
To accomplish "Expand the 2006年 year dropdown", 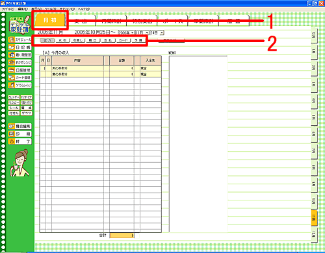I will coord(132,32).
